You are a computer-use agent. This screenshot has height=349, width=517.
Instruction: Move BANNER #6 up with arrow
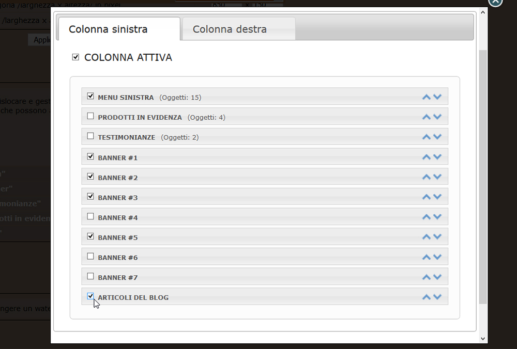(427, 257)
